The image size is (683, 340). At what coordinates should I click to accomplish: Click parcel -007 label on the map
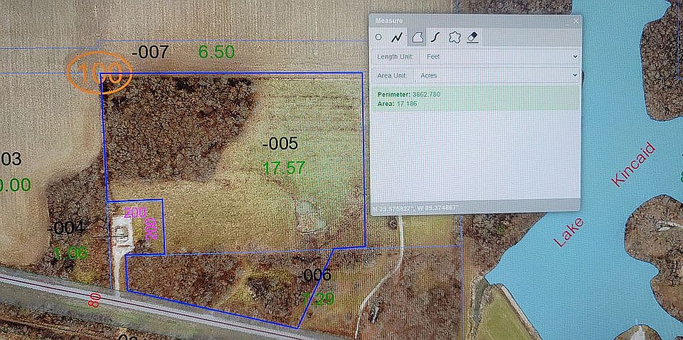tap(150, 53)
